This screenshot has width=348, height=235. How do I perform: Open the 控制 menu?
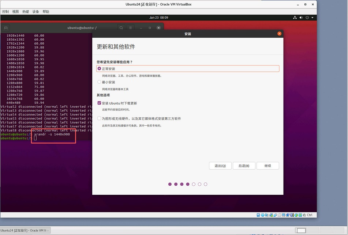click(5, 11)
